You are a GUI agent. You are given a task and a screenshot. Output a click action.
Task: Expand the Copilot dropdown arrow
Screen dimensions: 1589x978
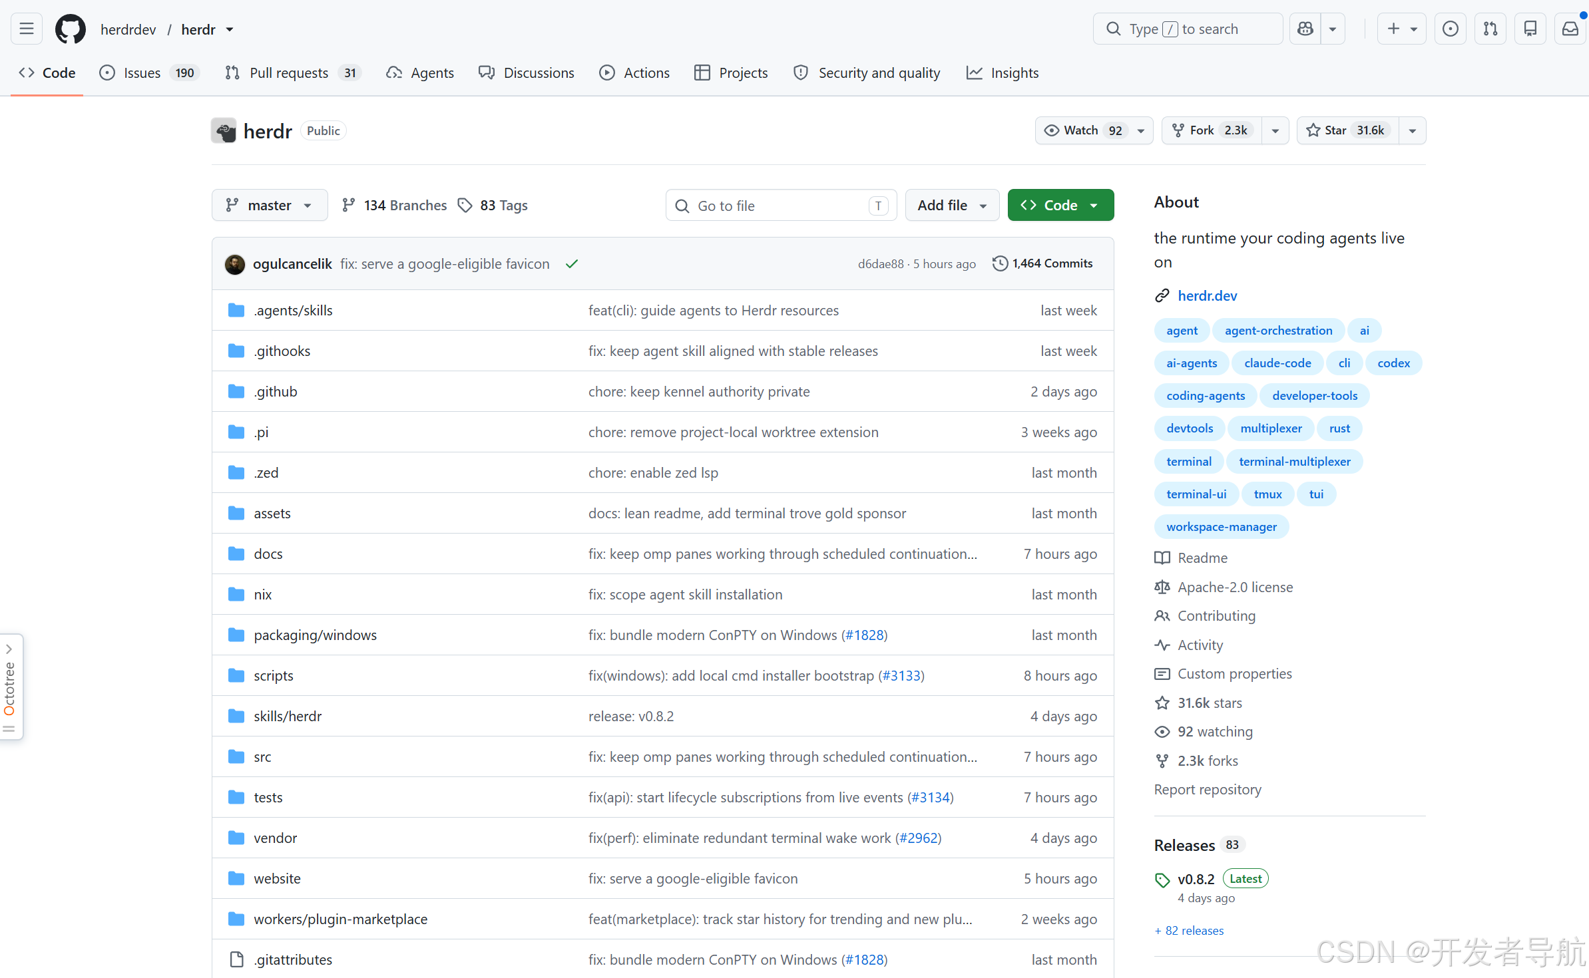[1333, 29]
